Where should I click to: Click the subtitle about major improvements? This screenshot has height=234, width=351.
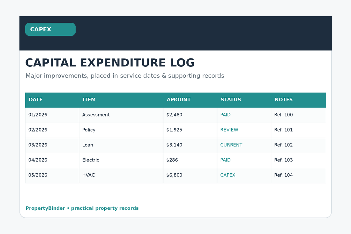(x=125, y=76)
